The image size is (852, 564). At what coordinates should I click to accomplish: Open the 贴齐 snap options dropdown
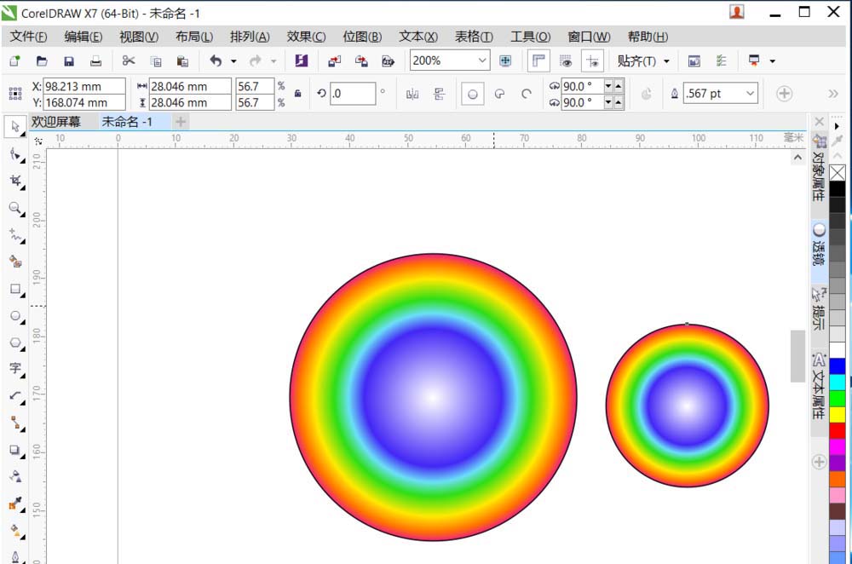[x=668, y=60]
